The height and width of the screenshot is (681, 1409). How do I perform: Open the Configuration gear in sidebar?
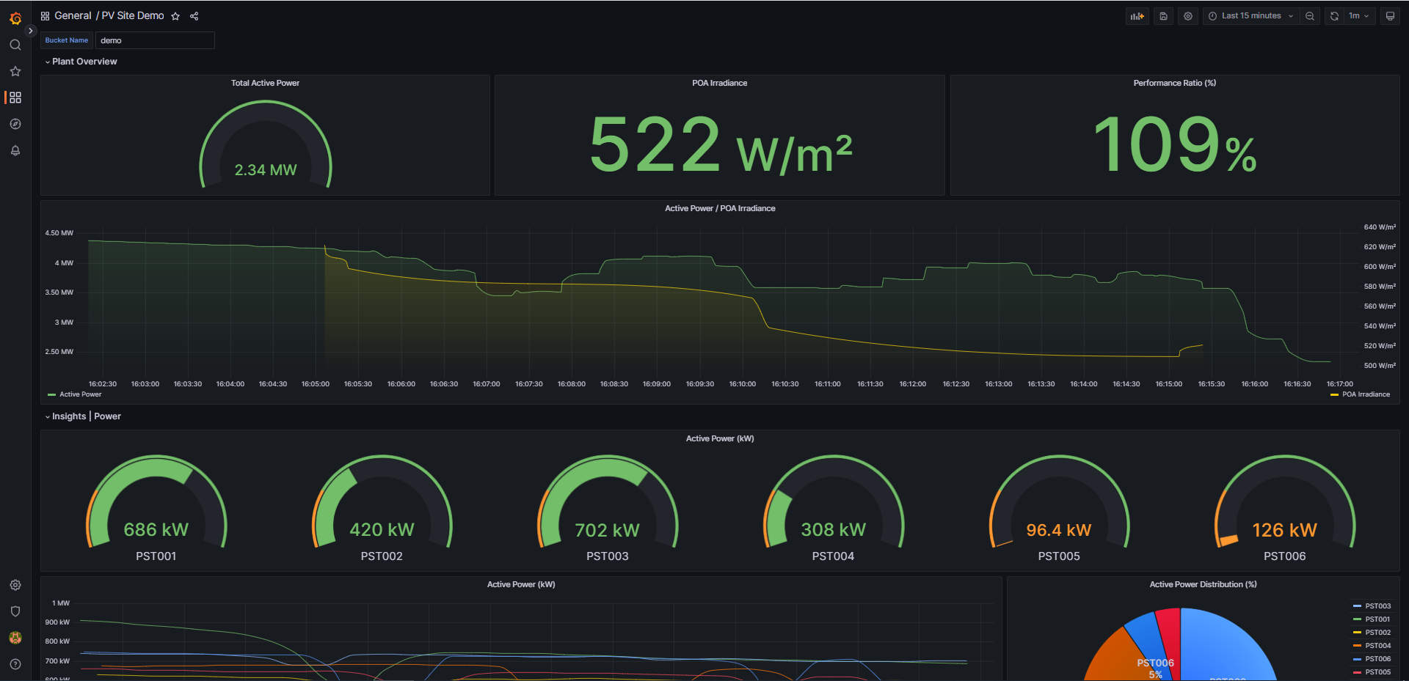click(15, 585)
